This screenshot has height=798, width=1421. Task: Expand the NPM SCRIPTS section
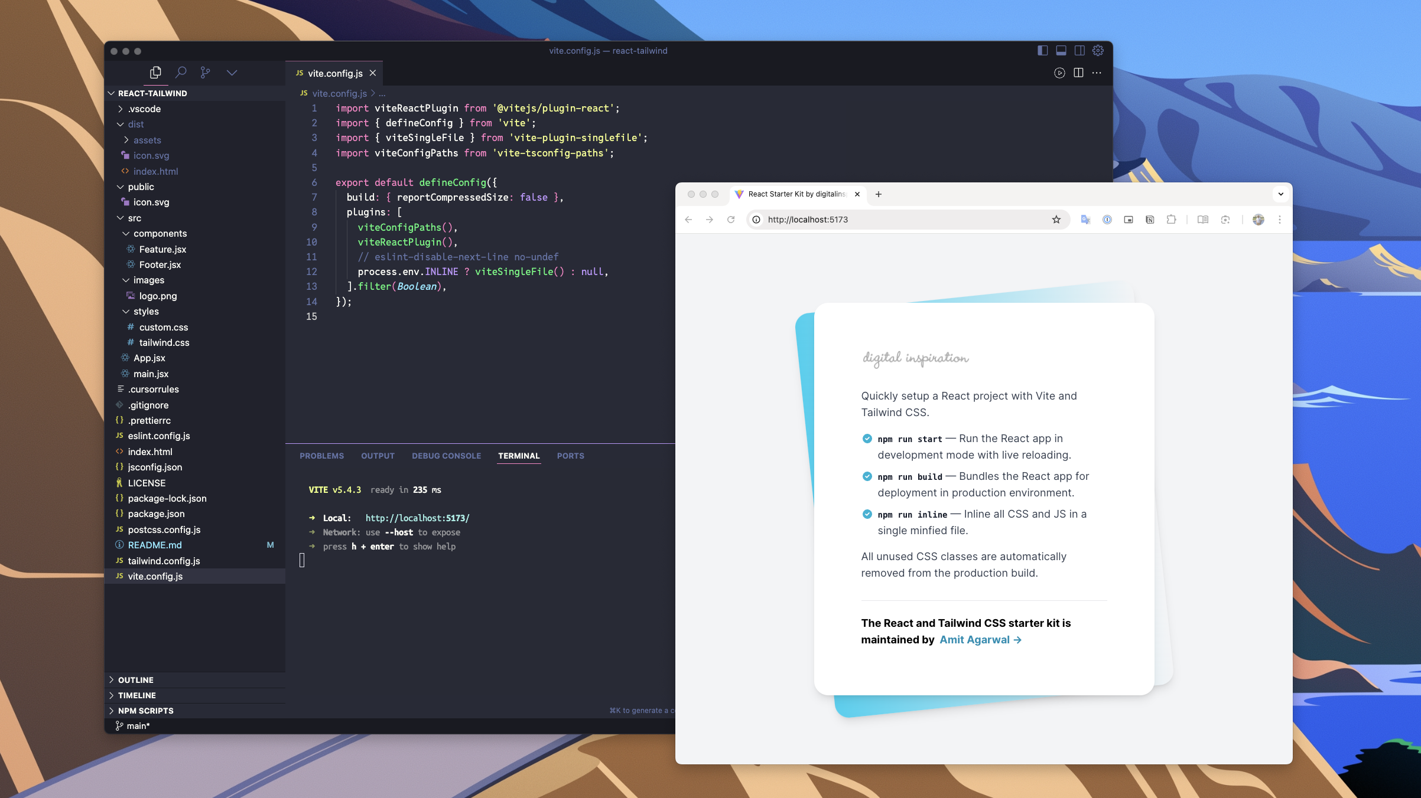[x=145, y=711]
